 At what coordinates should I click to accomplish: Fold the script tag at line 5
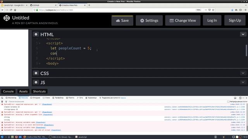[40, 43]
